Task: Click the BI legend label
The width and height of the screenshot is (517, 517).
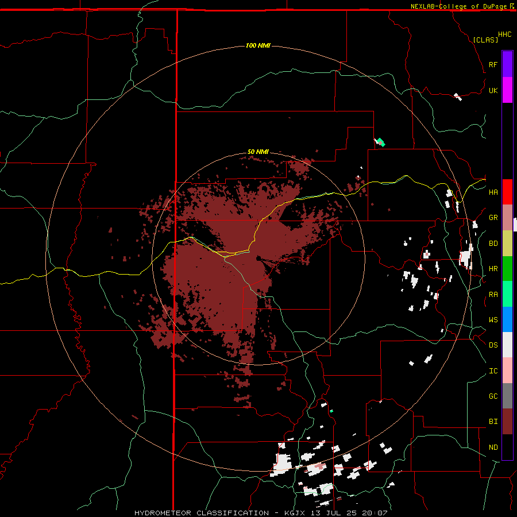Action: coord(493,422)
